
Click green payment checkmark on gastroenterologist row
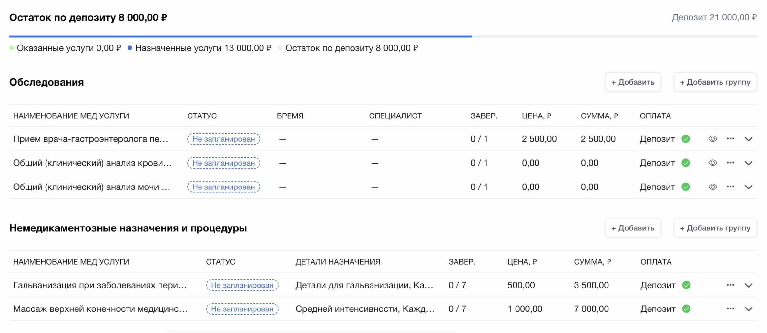(686, 139)
